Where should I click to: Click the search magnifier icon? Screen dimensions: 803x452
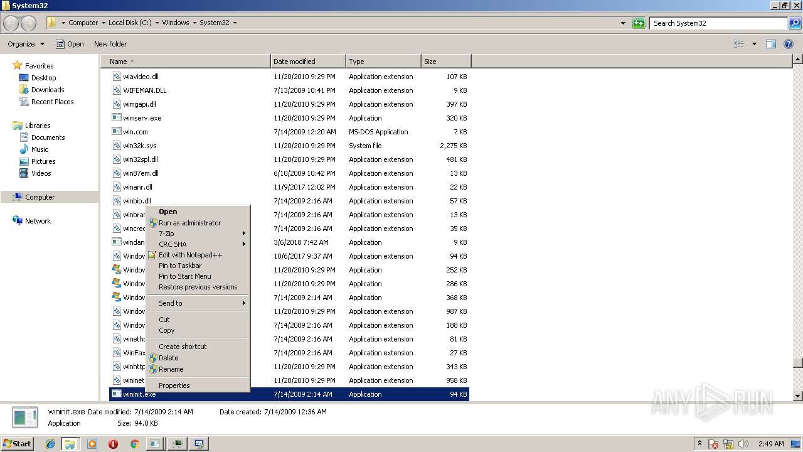(794, 23)
